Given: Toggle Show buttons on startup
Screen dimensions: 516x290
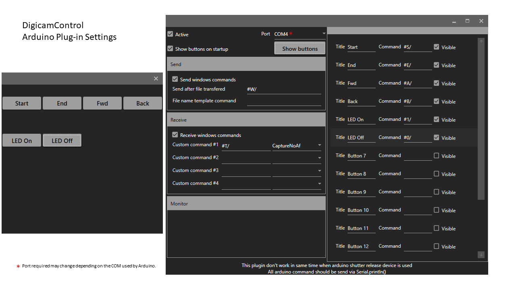Looking at the screenshot, I should [170, 48].
